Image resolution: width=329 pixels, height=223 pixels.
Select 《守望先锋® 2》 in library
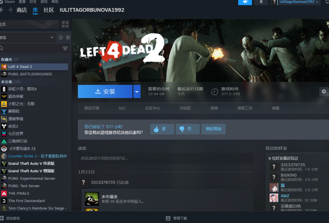pyautogui.click(x=34, y=149)
